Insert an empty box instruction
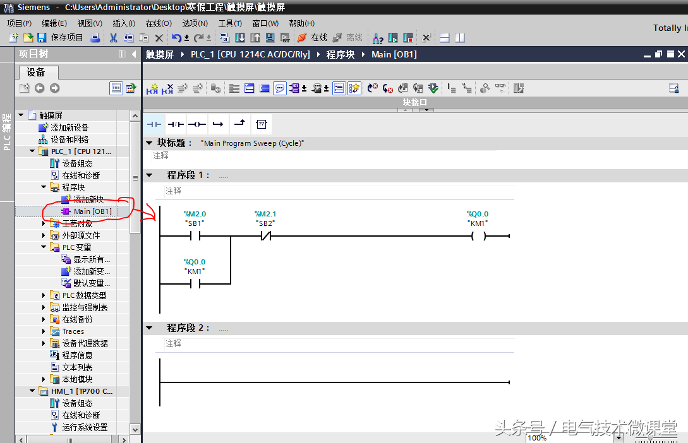This screenshot has width=688, height=443. [x=261, y=124]
